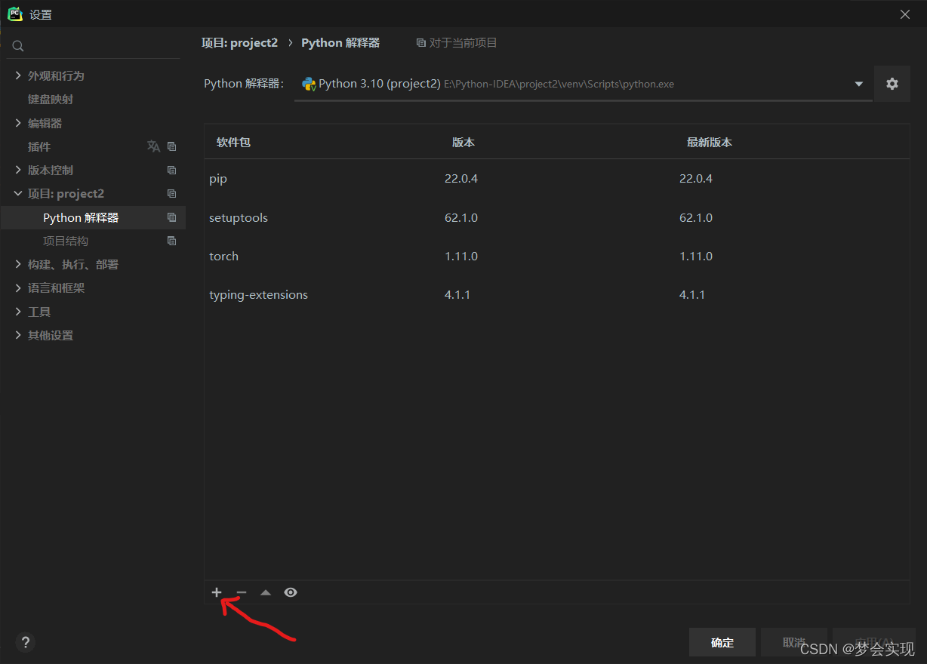Open the Python interpreter dropdown
This screenshot has height=664, width=927.
858,84
